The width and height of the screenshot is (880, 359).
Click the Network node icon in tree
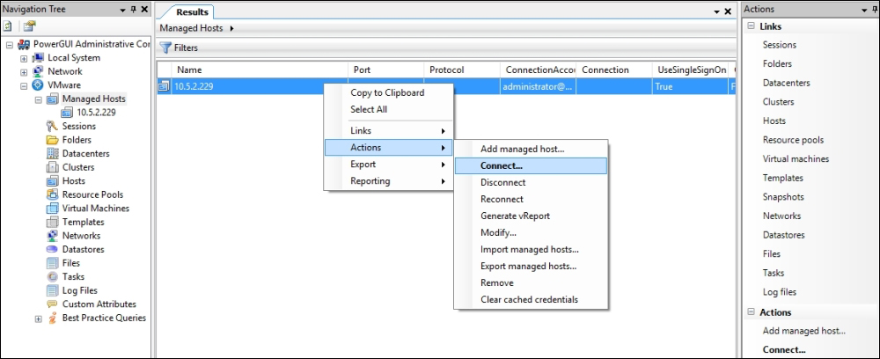pyautogui.click(x=38, y=71)
